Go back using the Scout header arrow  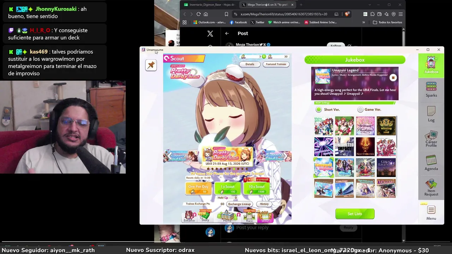point(167,59)
